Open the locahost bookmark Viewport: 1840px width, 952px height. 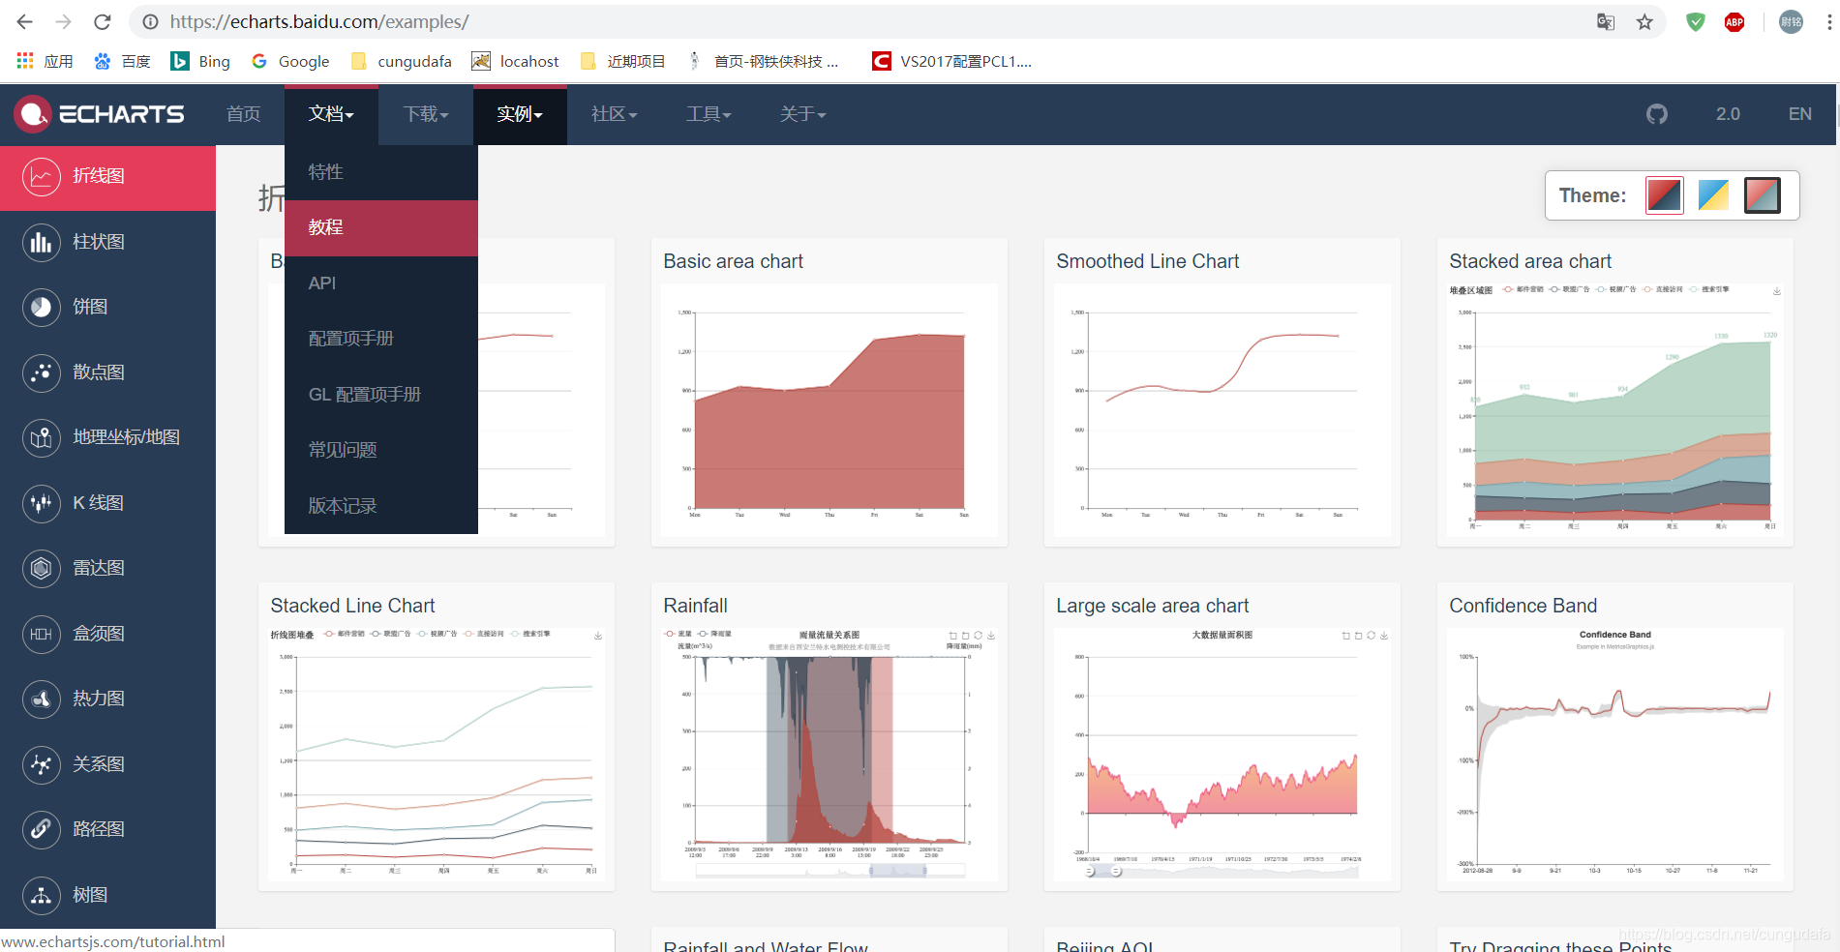(515, 61)
